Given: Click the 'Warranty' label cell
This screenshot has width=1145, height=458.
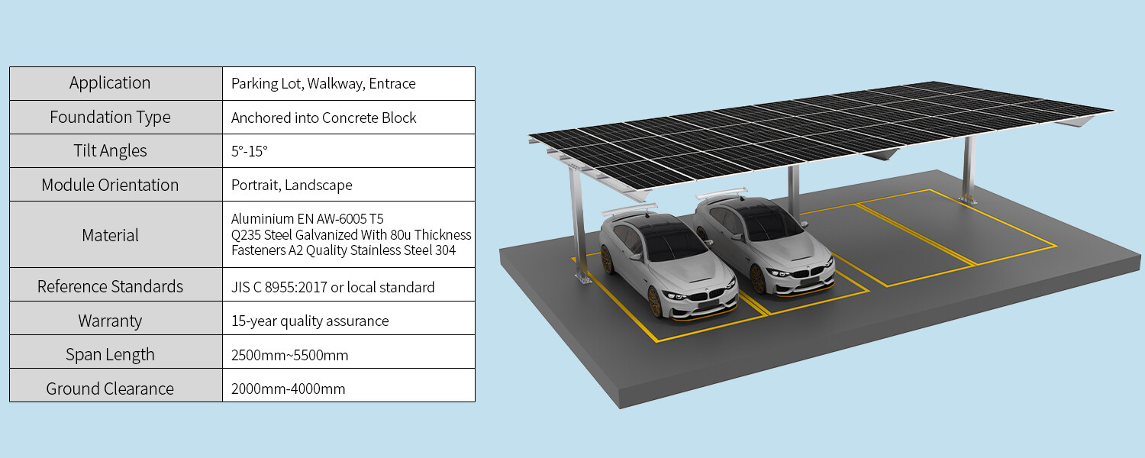Looking at the screenshot, I should pos(116,318).
